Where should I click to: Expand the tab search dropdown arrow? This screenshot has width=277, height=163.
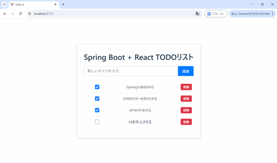tap(4, 4)
